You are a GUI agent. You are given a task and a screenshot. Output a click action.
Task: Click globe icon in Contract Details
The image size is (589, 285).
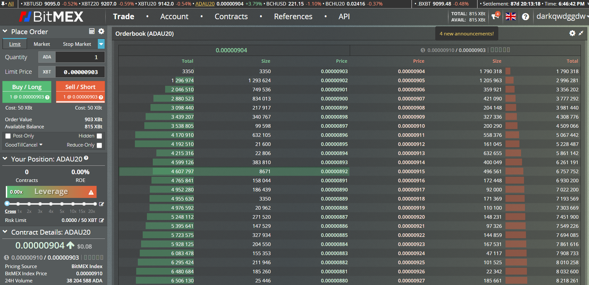pyautogui.click(x=7, y=257)
